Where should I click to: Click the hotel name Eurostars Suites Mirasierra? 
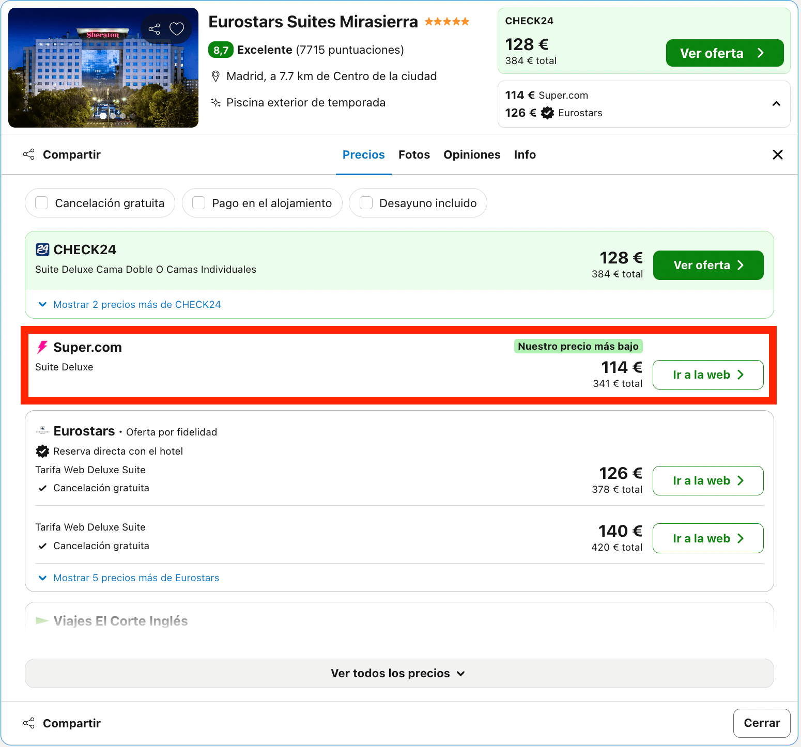pyautogui.click(x=313, y=22)
